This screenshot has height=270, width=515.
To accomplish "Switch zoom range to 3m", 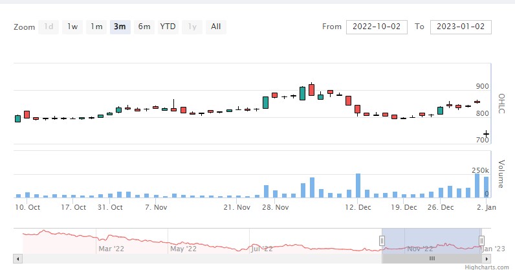I will coord(120,27).
